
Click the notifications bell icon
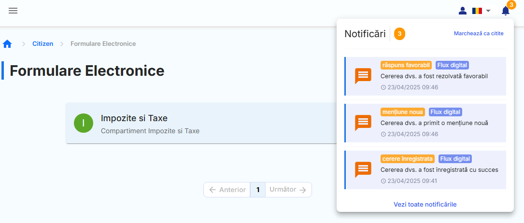505,11
